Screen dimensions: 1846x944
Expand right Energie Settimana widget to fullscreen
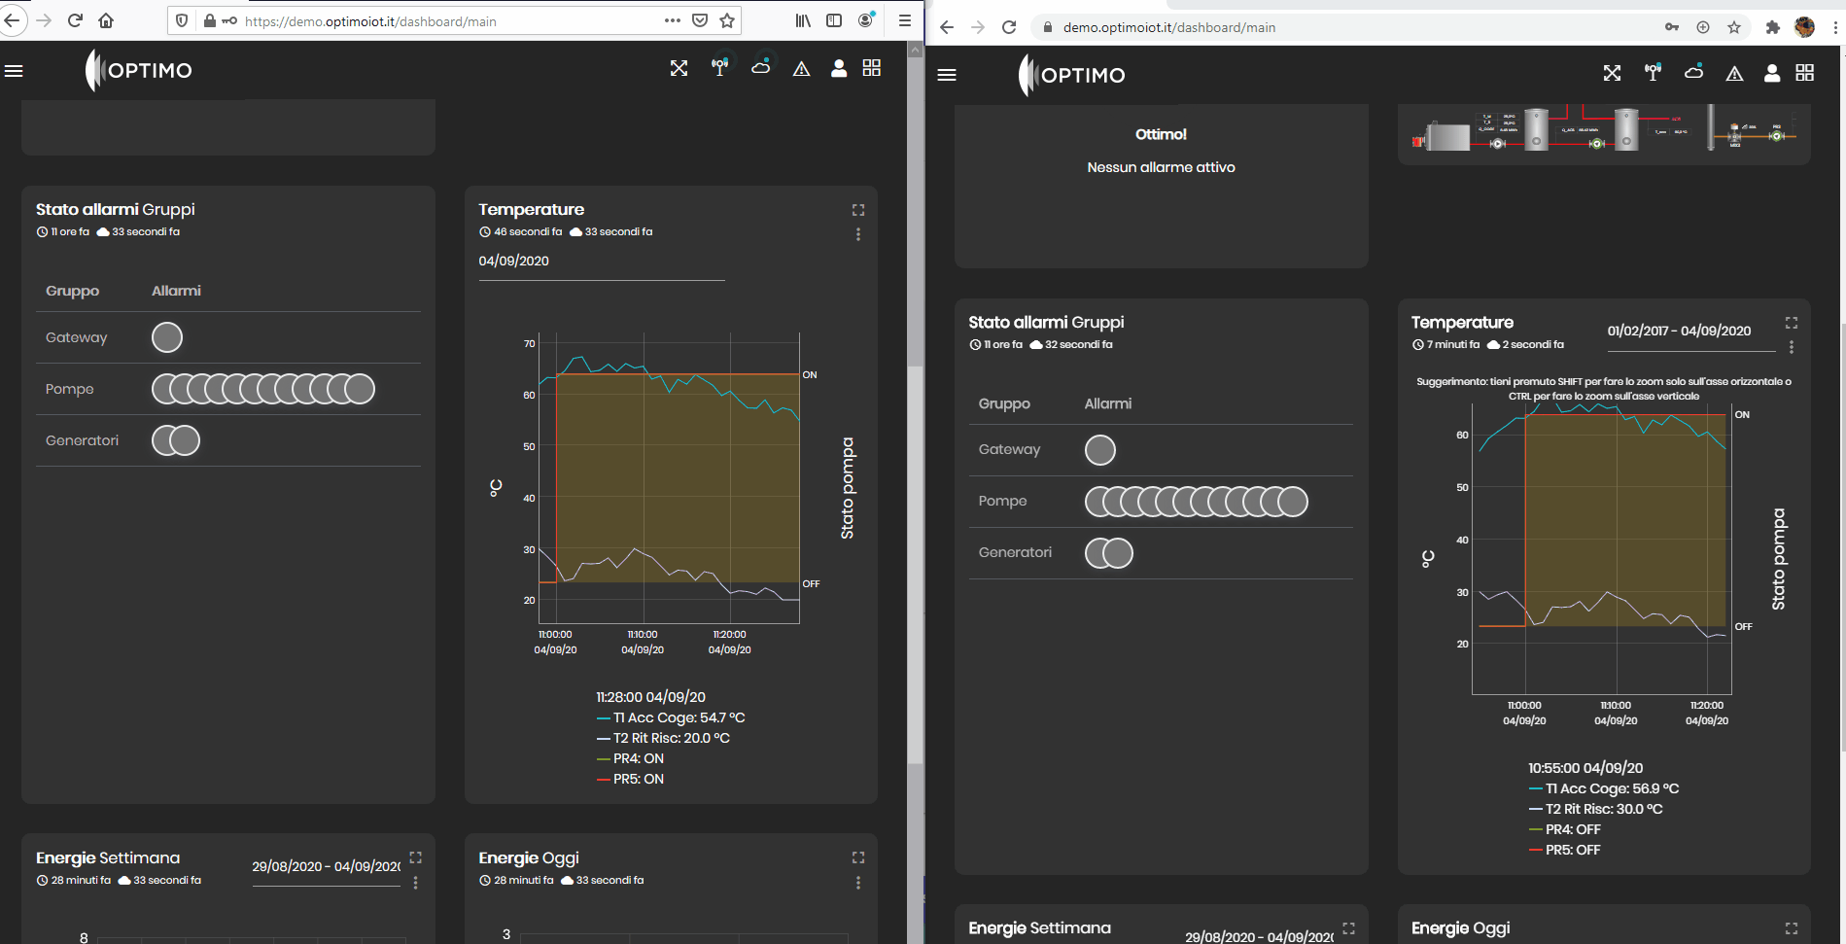1349,928
